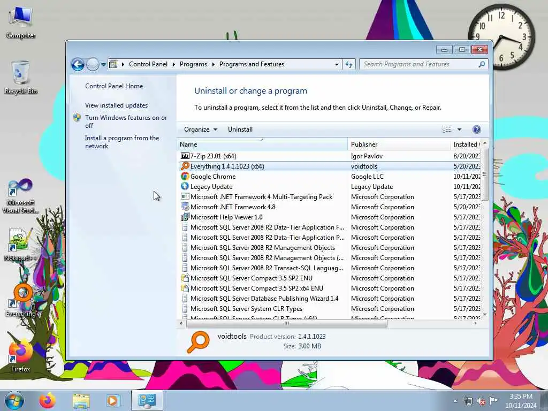Select Microsoft SQL Server 2008 R2 Data-Tier Application F...
This screenshot has width=548, height=411.
[x=267, y=227]
